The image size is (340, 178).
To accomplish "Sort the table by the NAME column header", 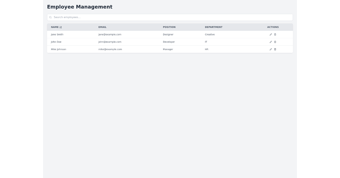I will (x=55, y=27).
